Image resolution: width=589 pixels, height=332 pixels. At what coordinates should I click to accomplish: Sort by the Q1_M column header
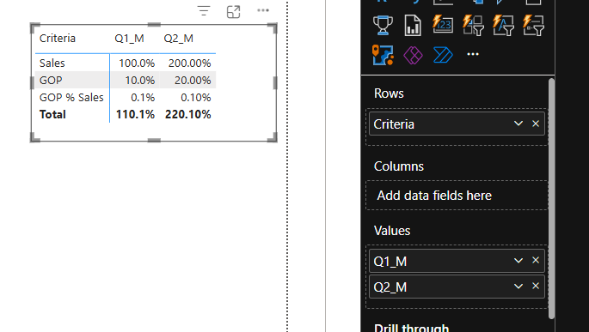[x=129, y=39]
